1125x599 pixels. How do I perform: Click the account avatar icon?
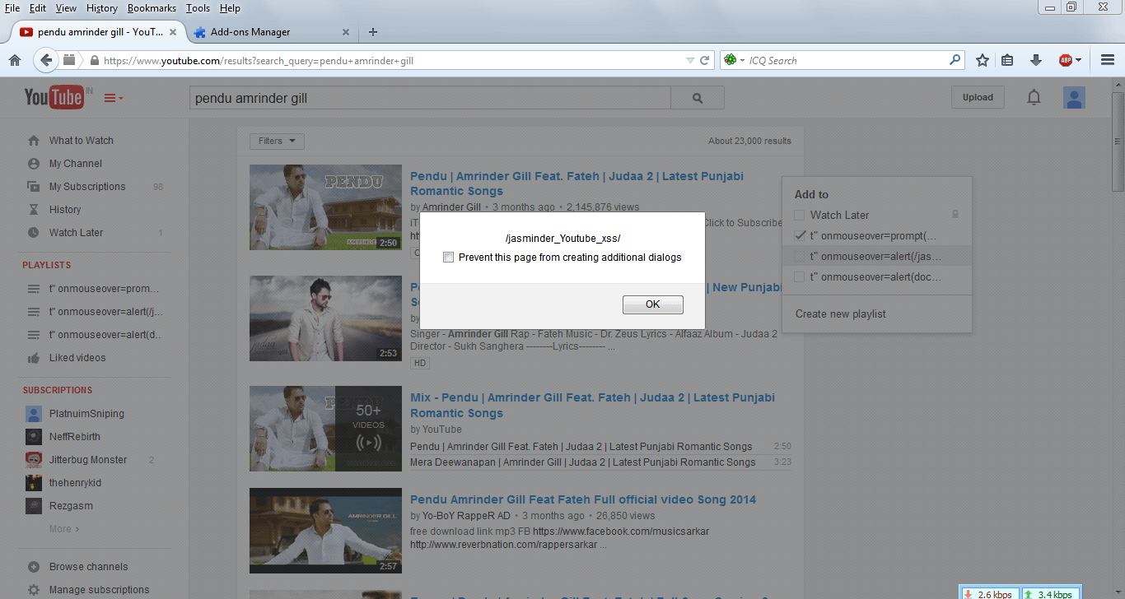(1074, 98)
